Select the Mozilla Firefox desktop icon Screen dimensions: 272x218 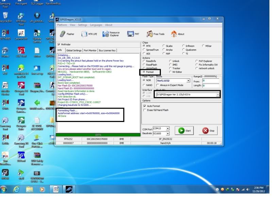[5, 89]
